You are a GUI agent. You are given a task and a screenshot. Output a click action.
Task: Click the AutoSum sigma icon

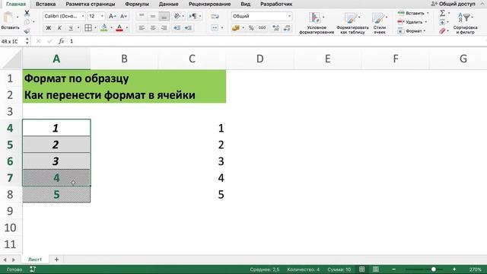click(x=443, y=13)
